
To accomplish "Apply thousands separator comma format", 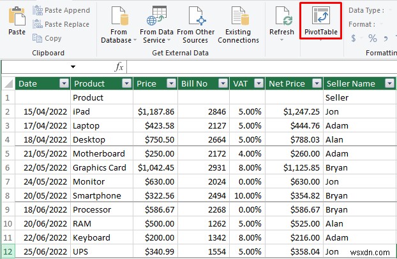I will click(x=386, y=39).
